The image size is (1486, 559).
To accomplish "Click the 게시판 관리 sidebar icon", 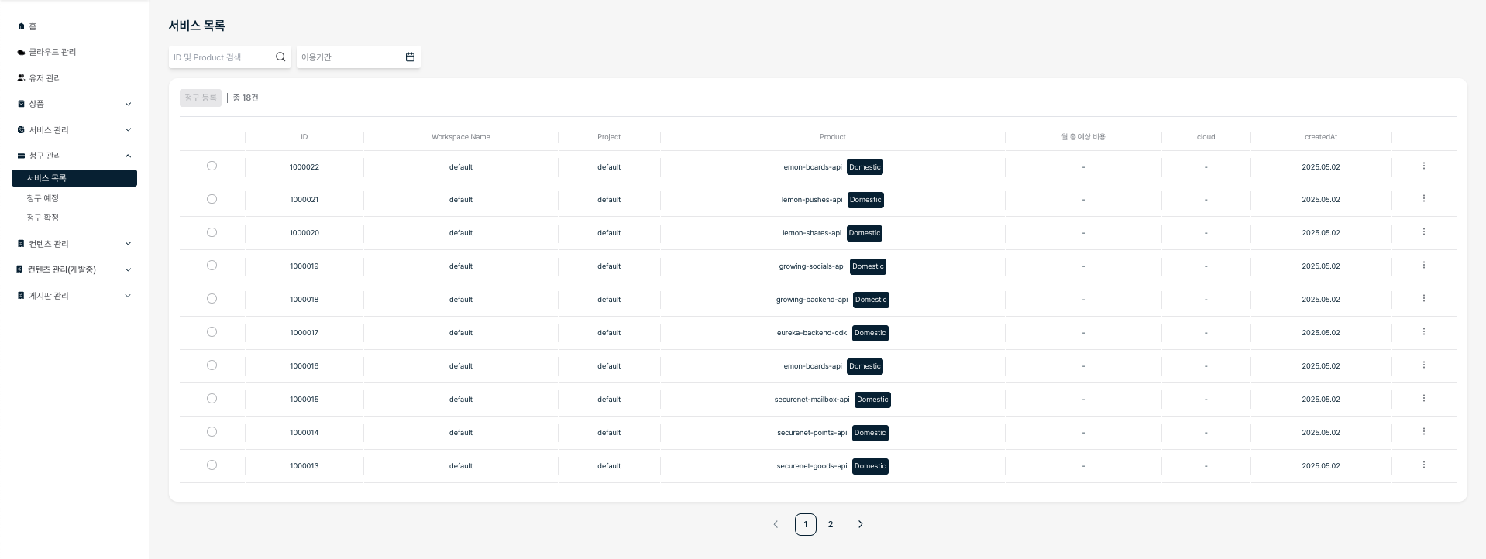I will click(21, 296).
